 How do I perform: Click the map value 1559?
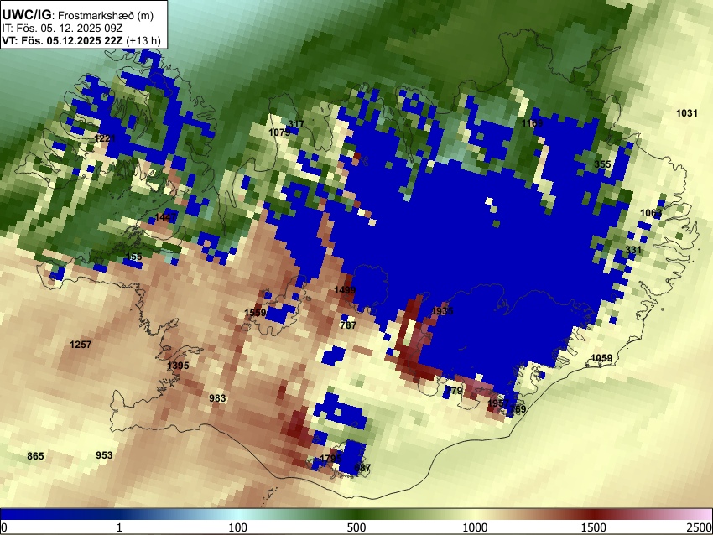click(255, 312)
